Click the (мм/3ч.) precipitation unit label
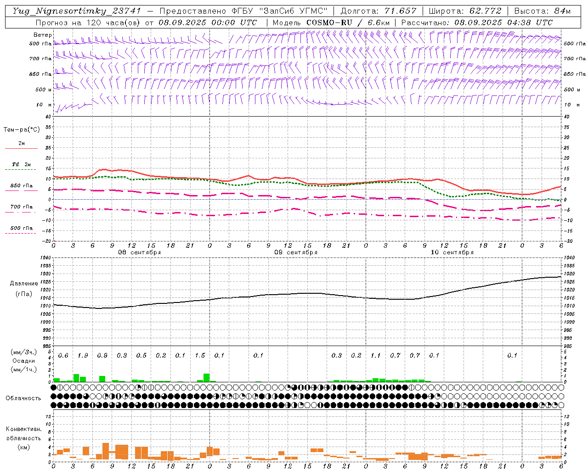The height and width of the screenshot is (470, 588). 23,352
